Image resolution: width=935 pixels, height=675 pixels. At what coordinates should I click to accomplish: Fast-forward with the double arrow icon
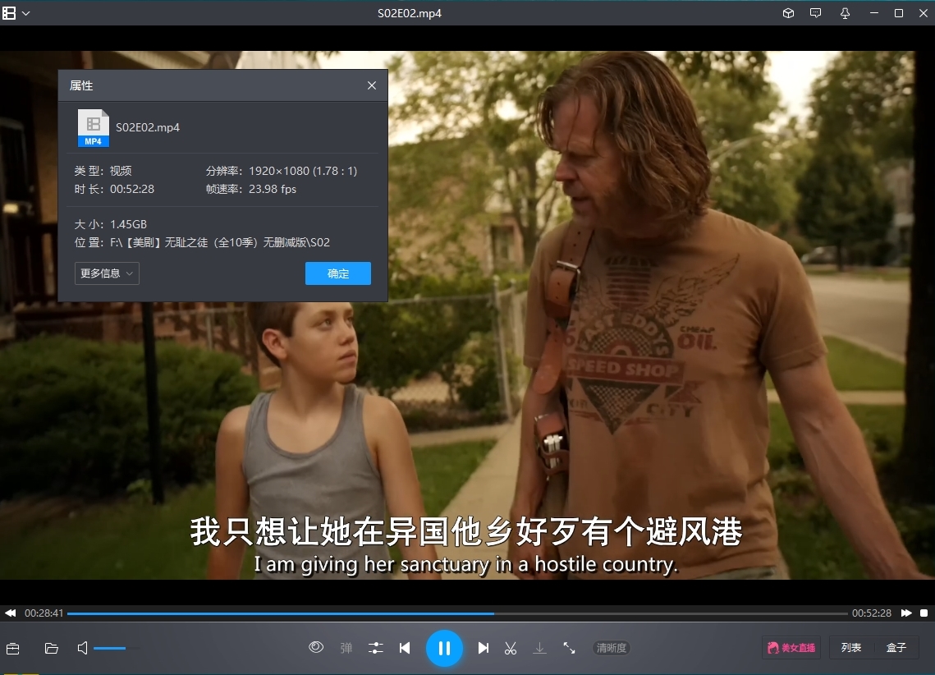pyautogui.click(x=906, y=613)
